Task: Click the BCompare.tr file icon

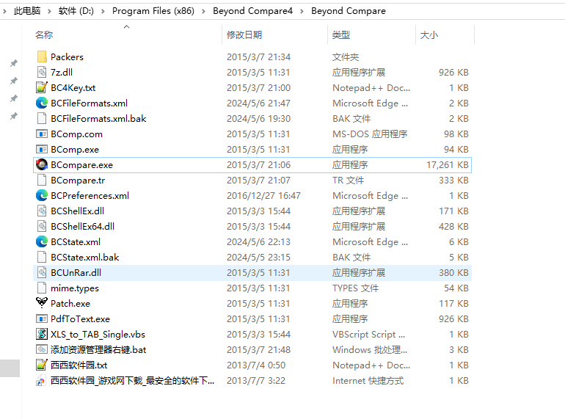Action: tap(42, 180)
